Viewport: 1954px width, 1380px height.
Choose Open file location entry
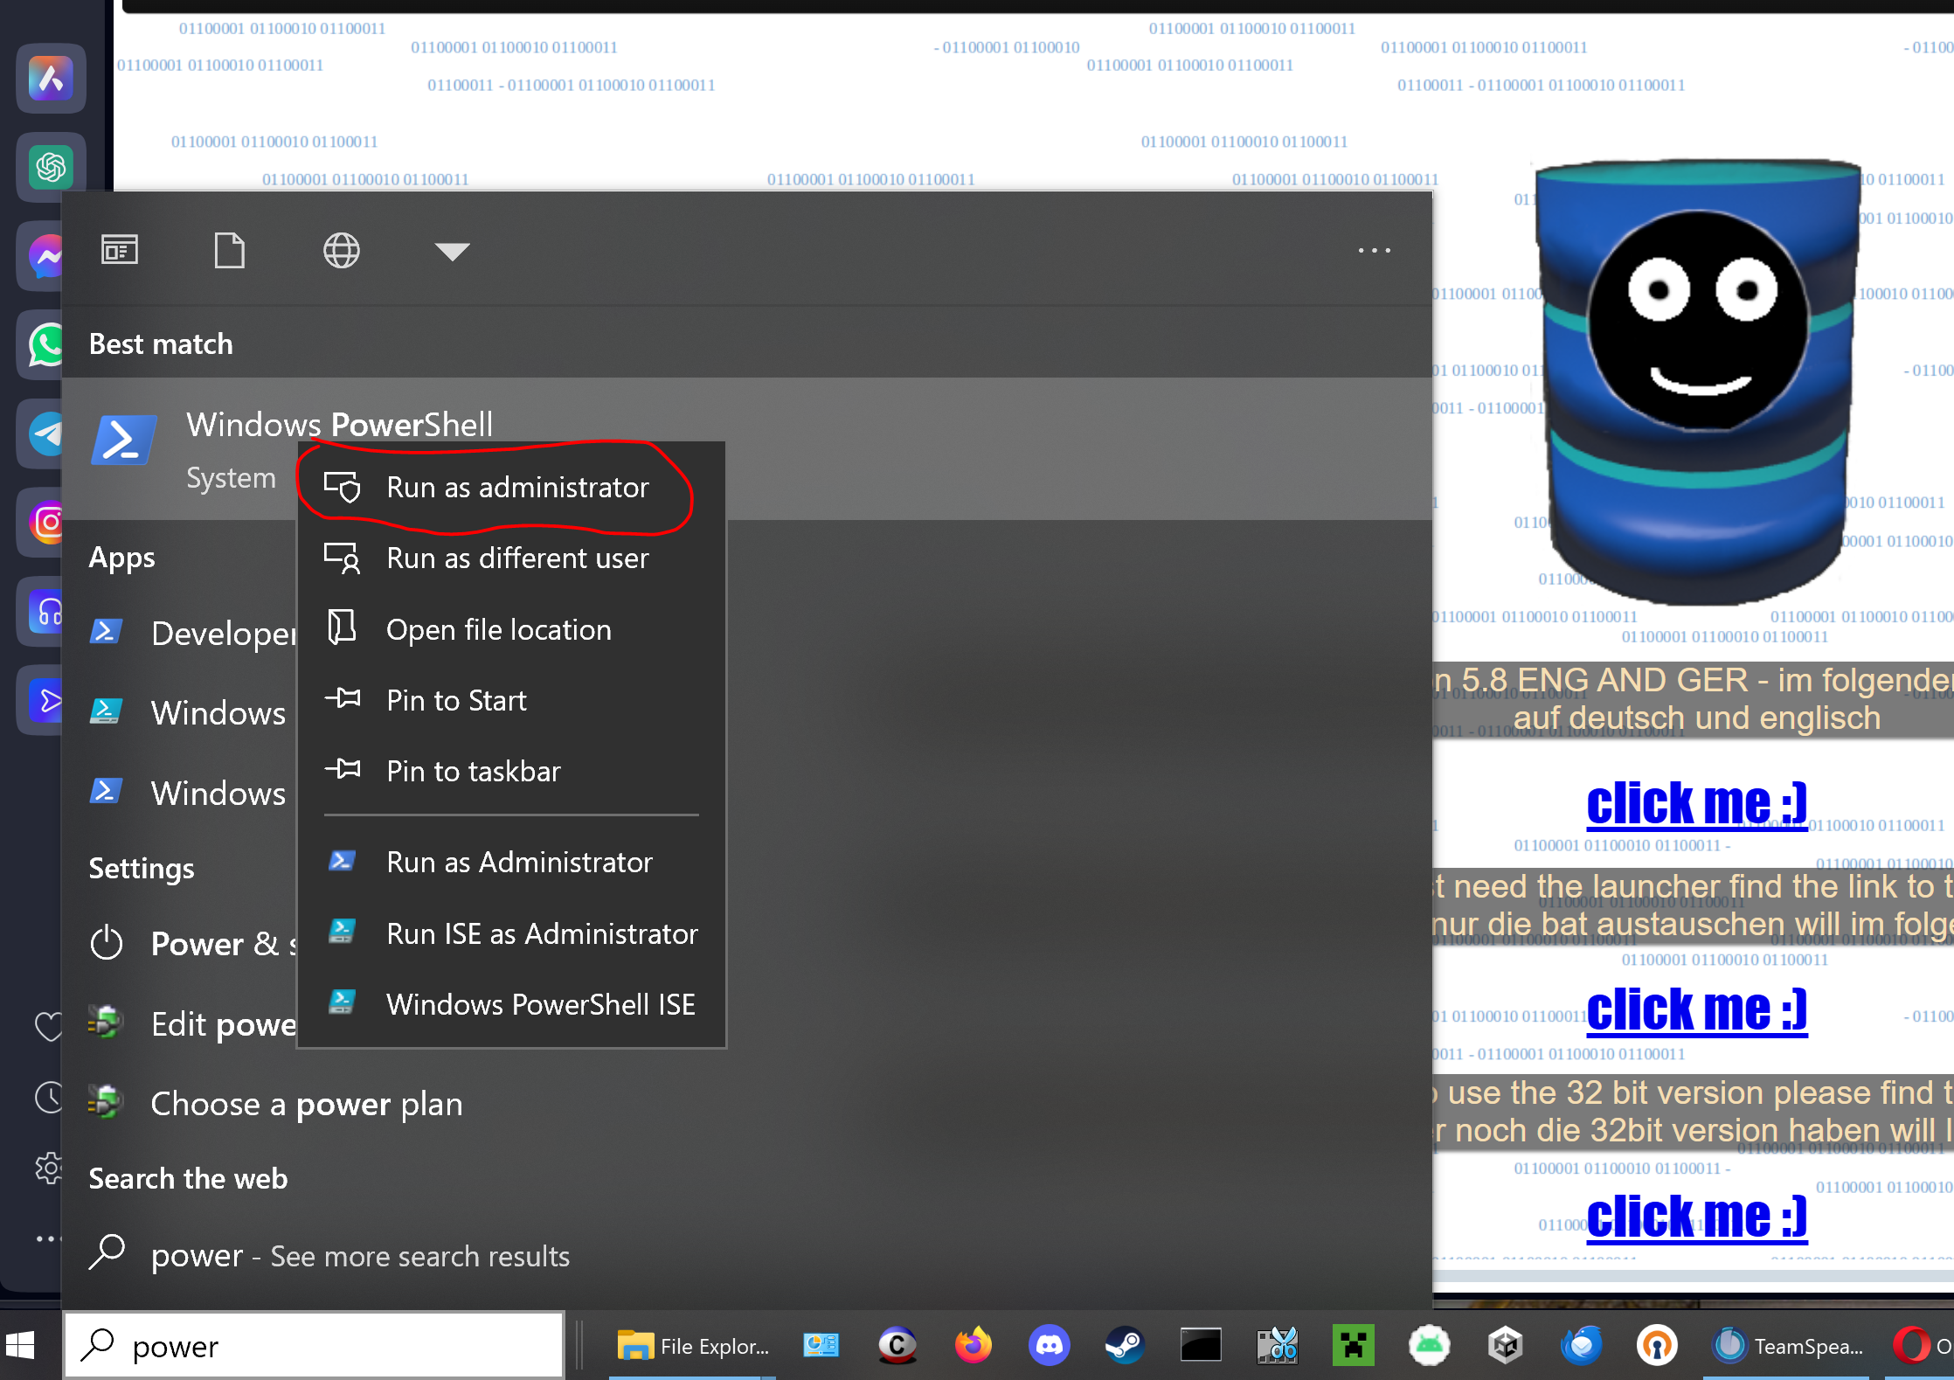(498, 629)
